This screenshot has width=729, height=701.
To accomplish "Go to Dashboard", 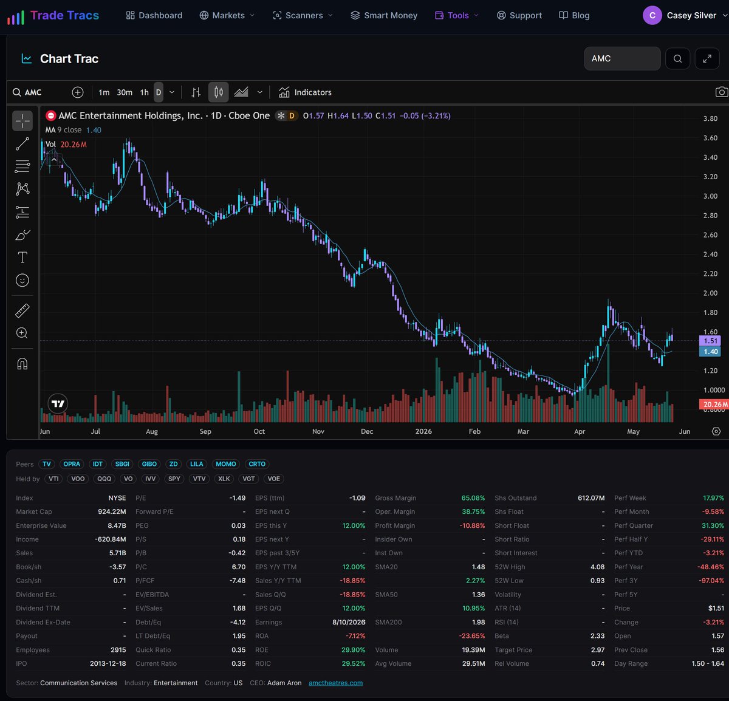I will (x=154, y=15).
